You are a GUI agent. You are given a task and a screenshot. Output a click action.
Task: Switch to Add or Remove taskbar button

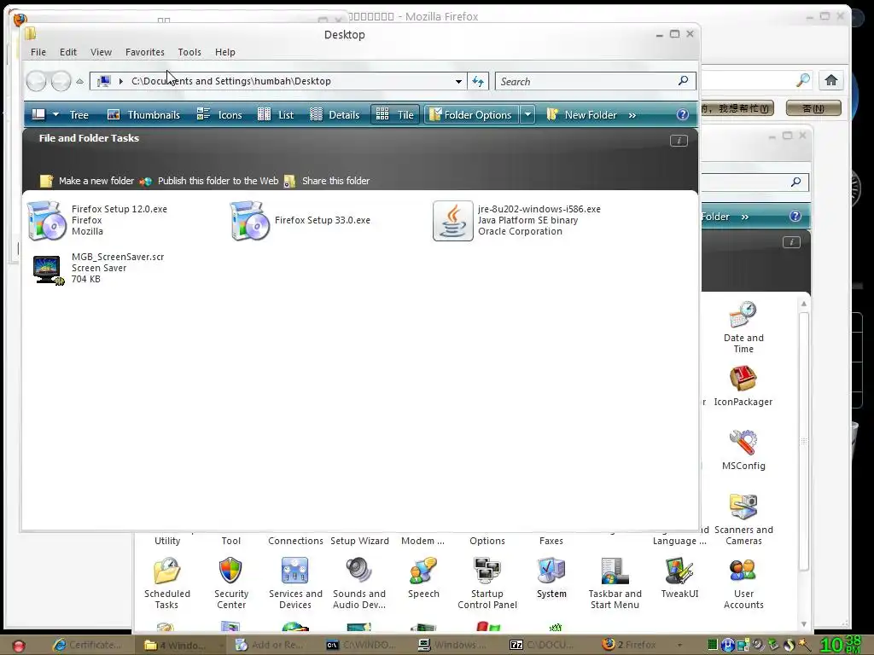pyautogui.click(x=271, y=645)
